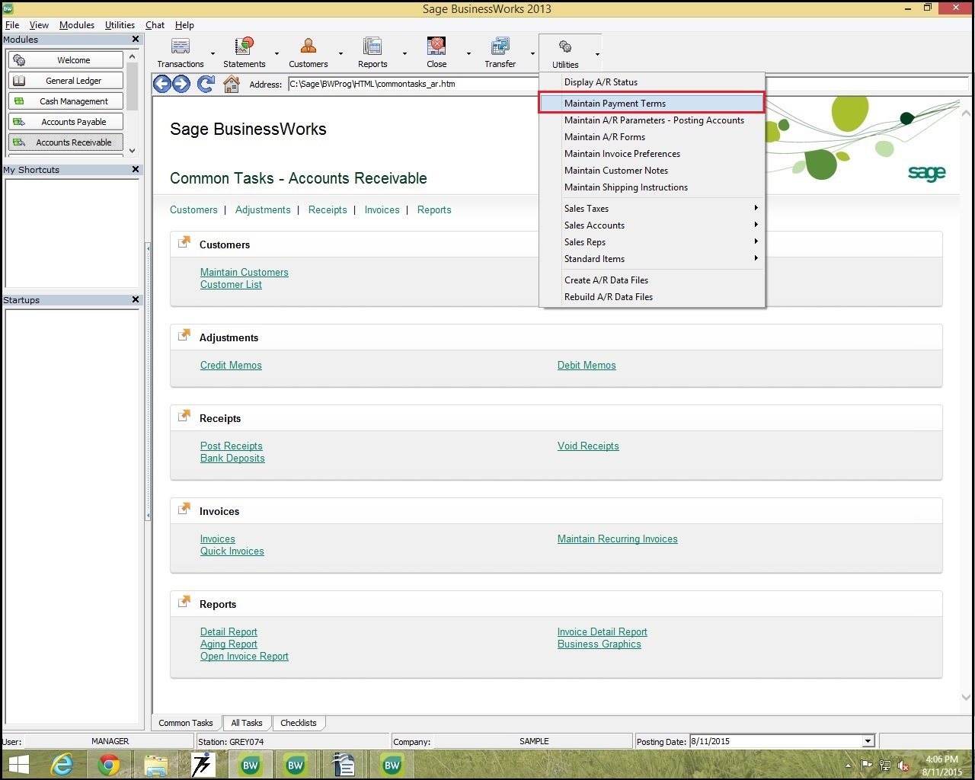Choose Maintain Invoice Preferences

click(x=652, y=154)
